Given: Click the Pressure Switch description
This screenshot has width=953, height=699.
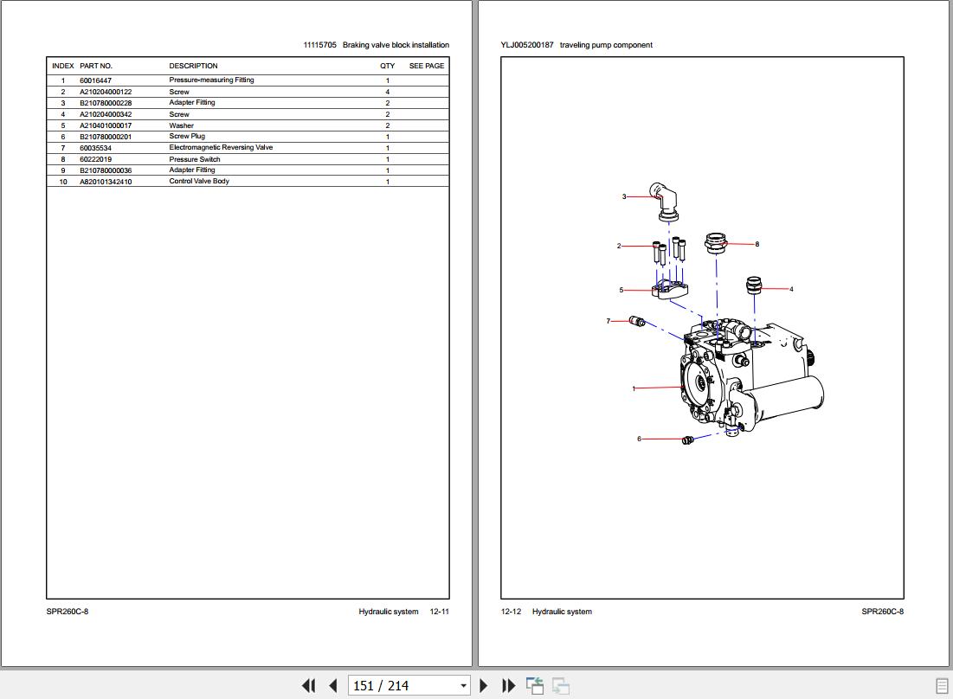Looking at the screenshot, I should (x=195, y=159).
